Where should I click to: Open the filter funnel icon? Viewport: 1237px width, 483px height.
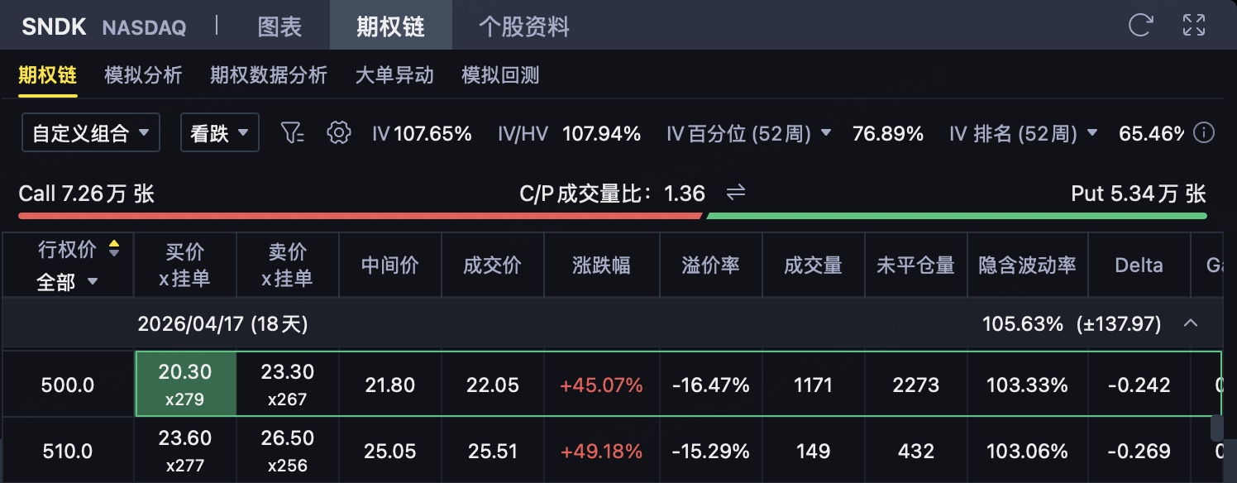tap(293, 132)
